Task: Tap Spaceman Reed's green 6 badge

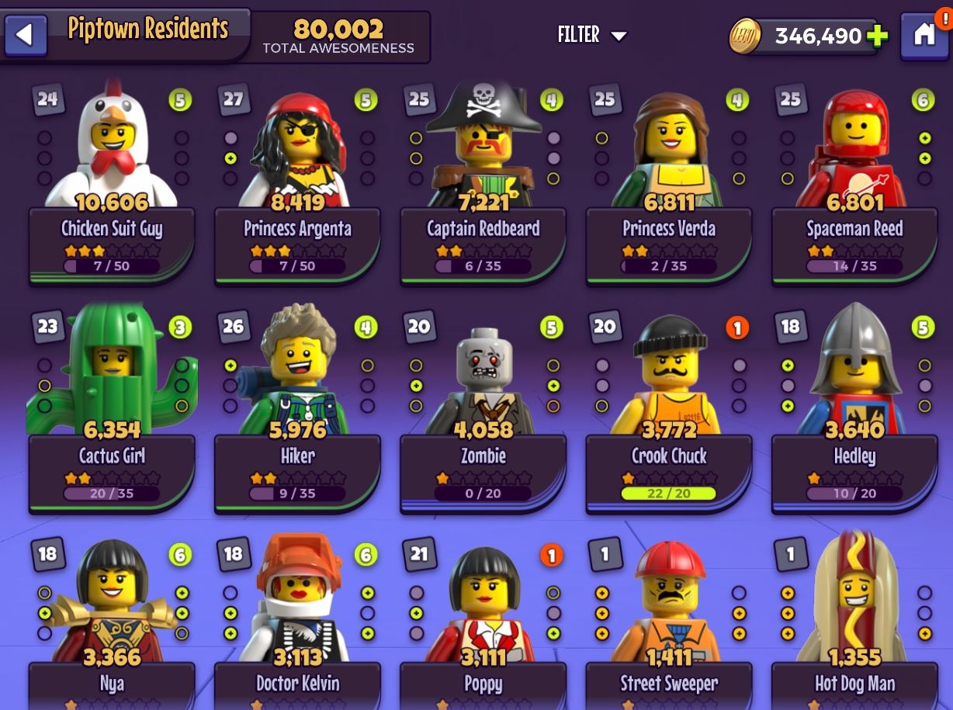Action: coord(922,100)
